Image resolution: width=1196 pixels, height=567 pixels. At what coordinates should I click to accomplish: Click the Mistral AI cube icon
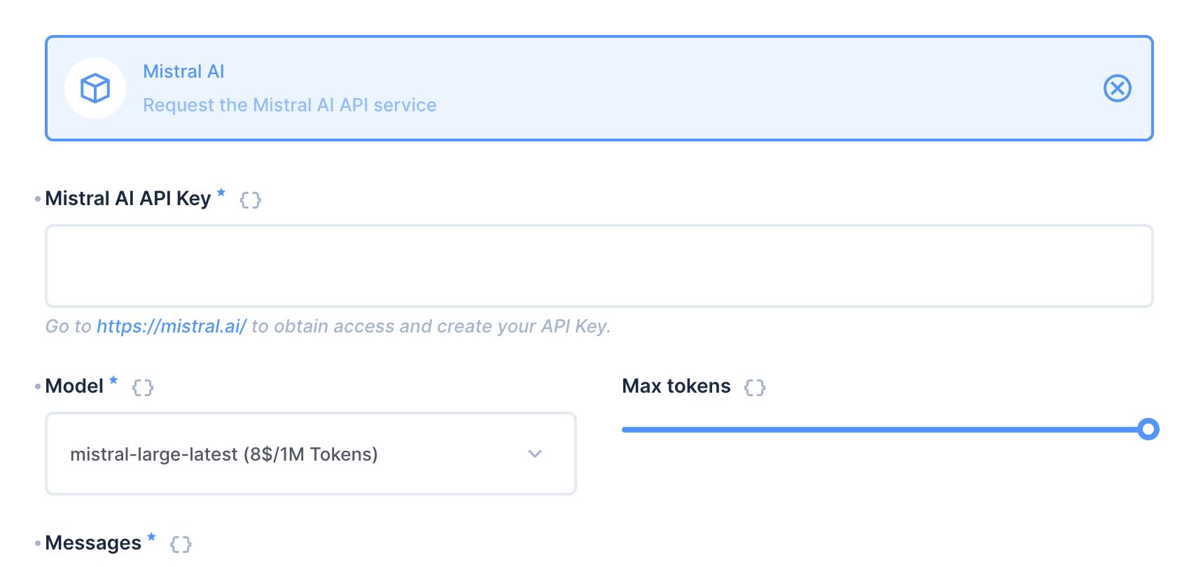click(95, 88)
